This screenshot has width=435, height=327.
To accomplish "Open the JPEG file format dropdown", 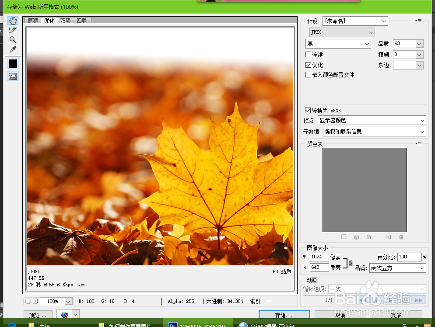I will (x=342, y=32).
